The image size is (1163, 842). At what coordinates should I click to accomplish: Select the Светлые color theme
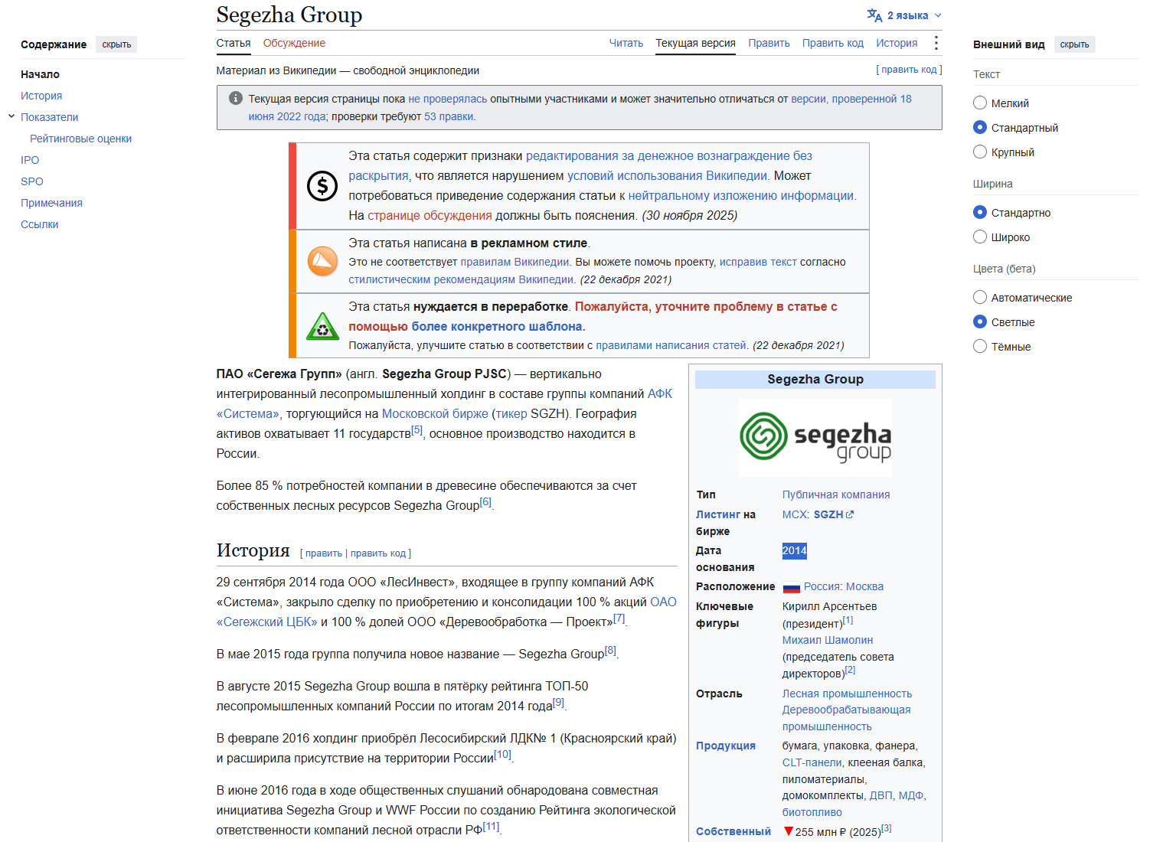[x=980, y=321]
